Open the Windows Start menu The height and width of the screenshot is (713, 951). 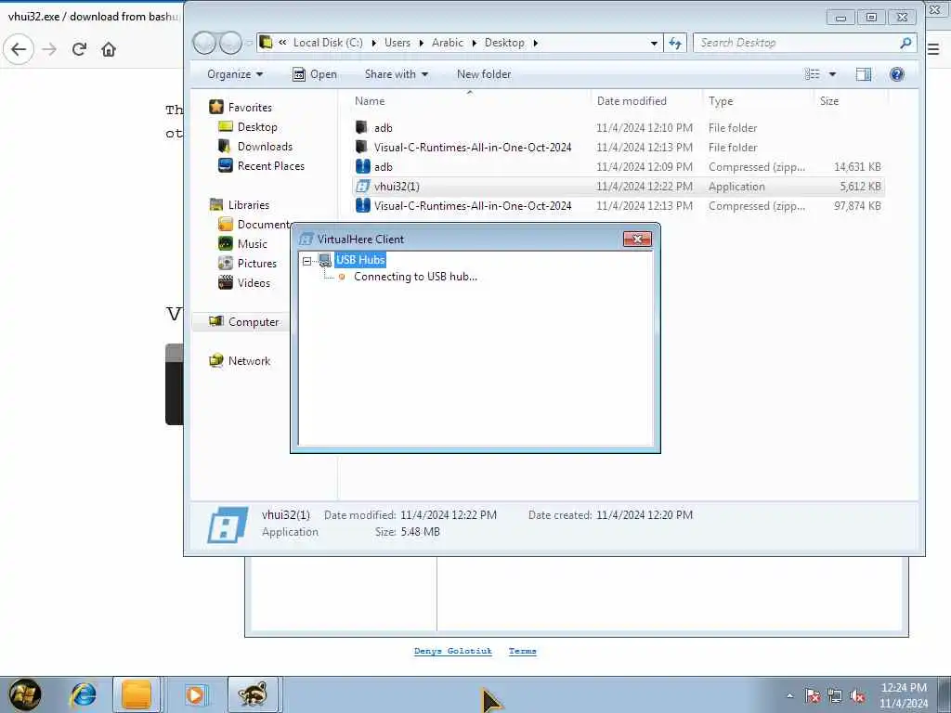[x=24, y=694]
